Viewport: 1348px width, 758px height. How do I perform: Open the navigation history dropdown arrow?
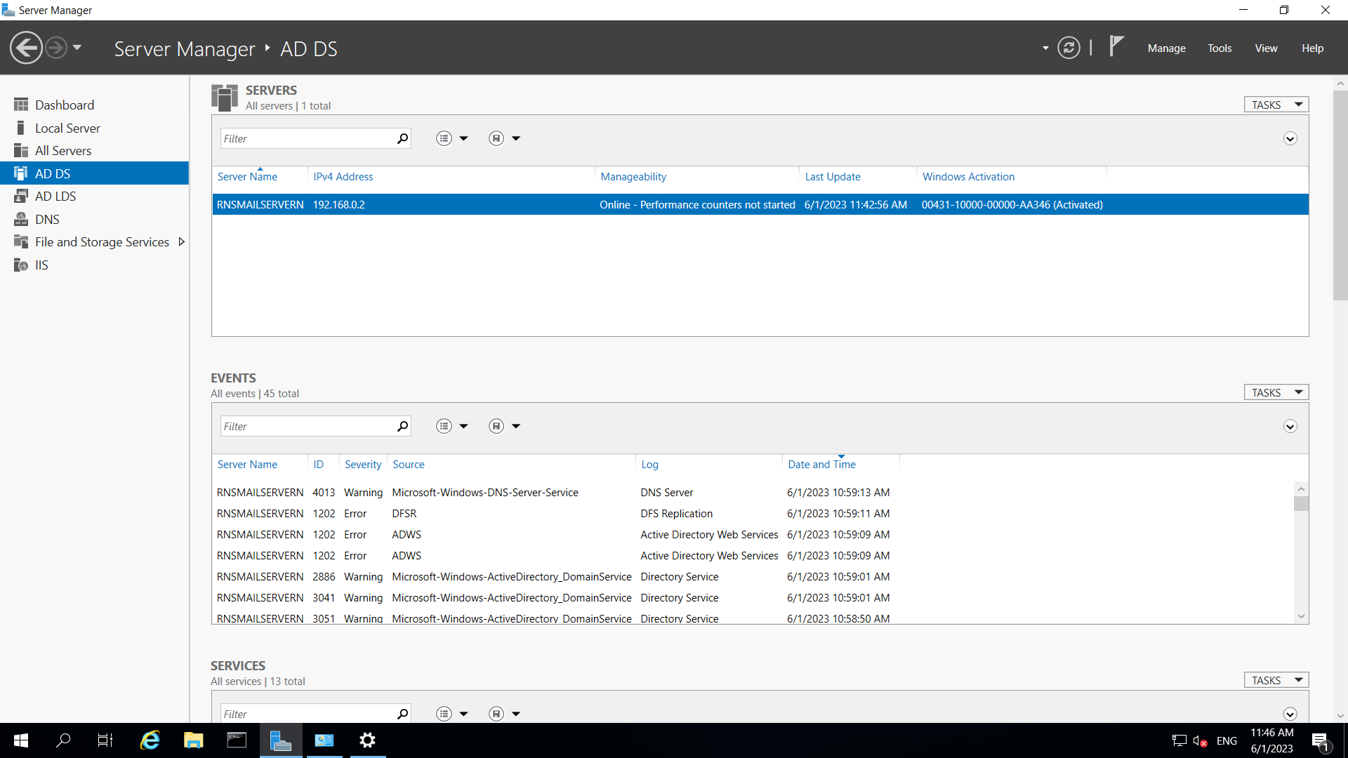tap(77, 48)
